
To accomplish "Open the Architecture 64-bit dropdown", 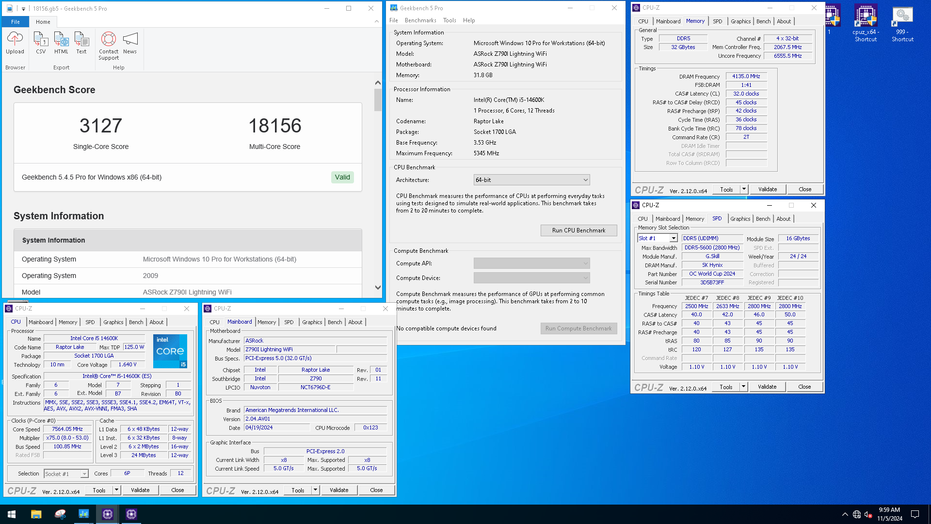I will [531, 180].
